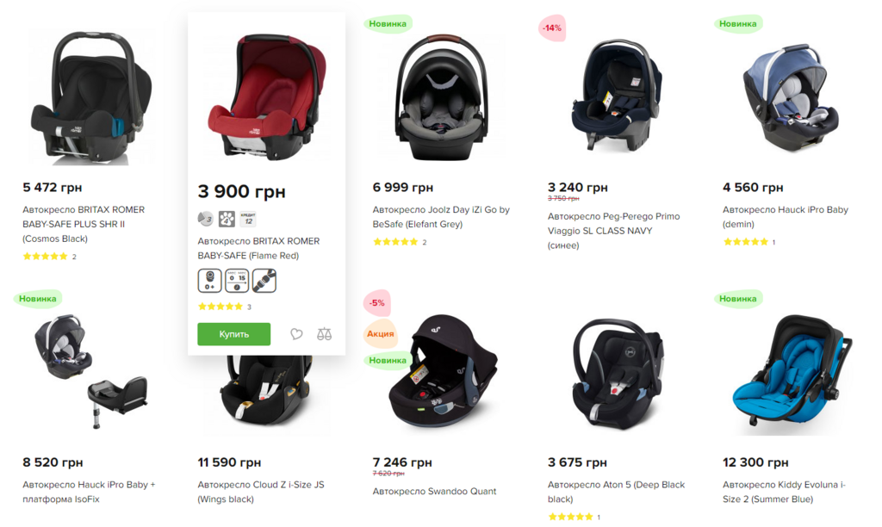882x527 pixels.
Task: Select the red Flame Red seat image
Action: [267, 97]
